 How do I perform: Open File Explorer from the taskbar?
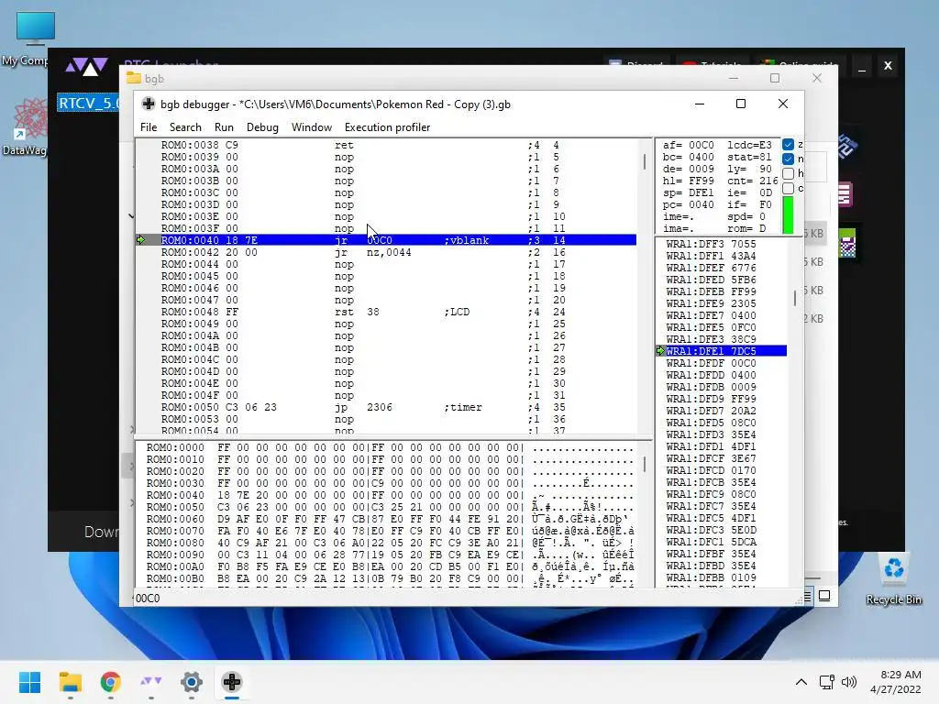pos(70,682)
